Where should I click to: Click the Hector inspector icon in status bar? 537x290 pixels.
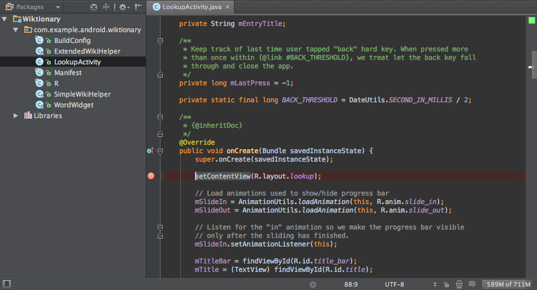pyautogui.click(x=459, y=284)
